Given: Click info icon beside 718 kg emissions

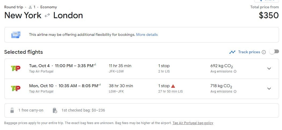Looking at the screenshot, I should (235, 91).
